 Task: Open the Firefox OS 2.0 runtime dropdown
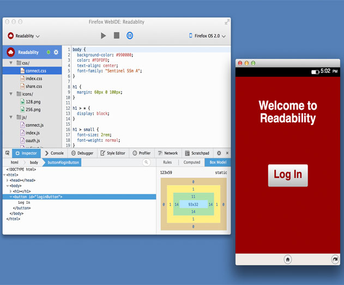click(x=207, y=36)
